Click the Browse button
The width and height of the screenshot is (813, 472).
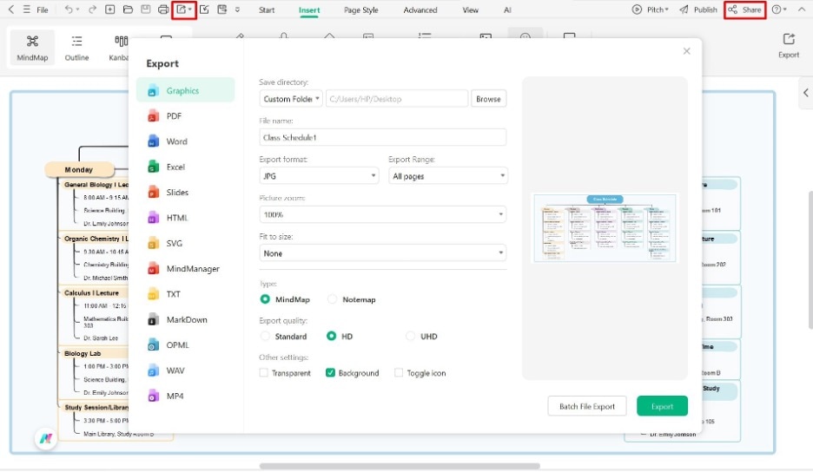point(488,98)
